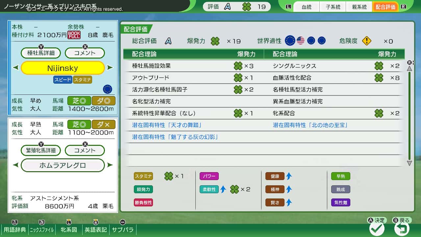421x237 pixels.
Task: Switch to next mare after ホムラアレグロ
Action: [x=110, y=165]
